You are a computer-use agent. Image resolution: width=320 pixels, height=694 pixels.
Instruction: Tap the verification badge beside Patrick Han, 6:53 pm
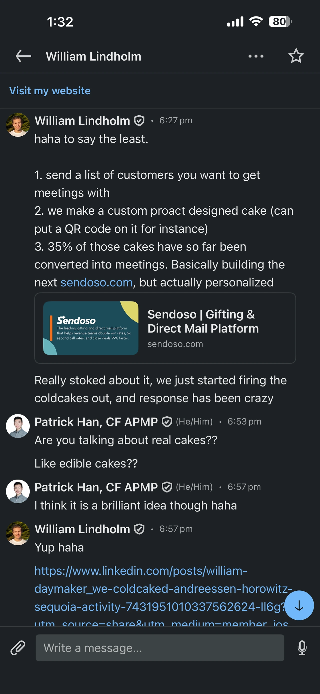[167, 422]
